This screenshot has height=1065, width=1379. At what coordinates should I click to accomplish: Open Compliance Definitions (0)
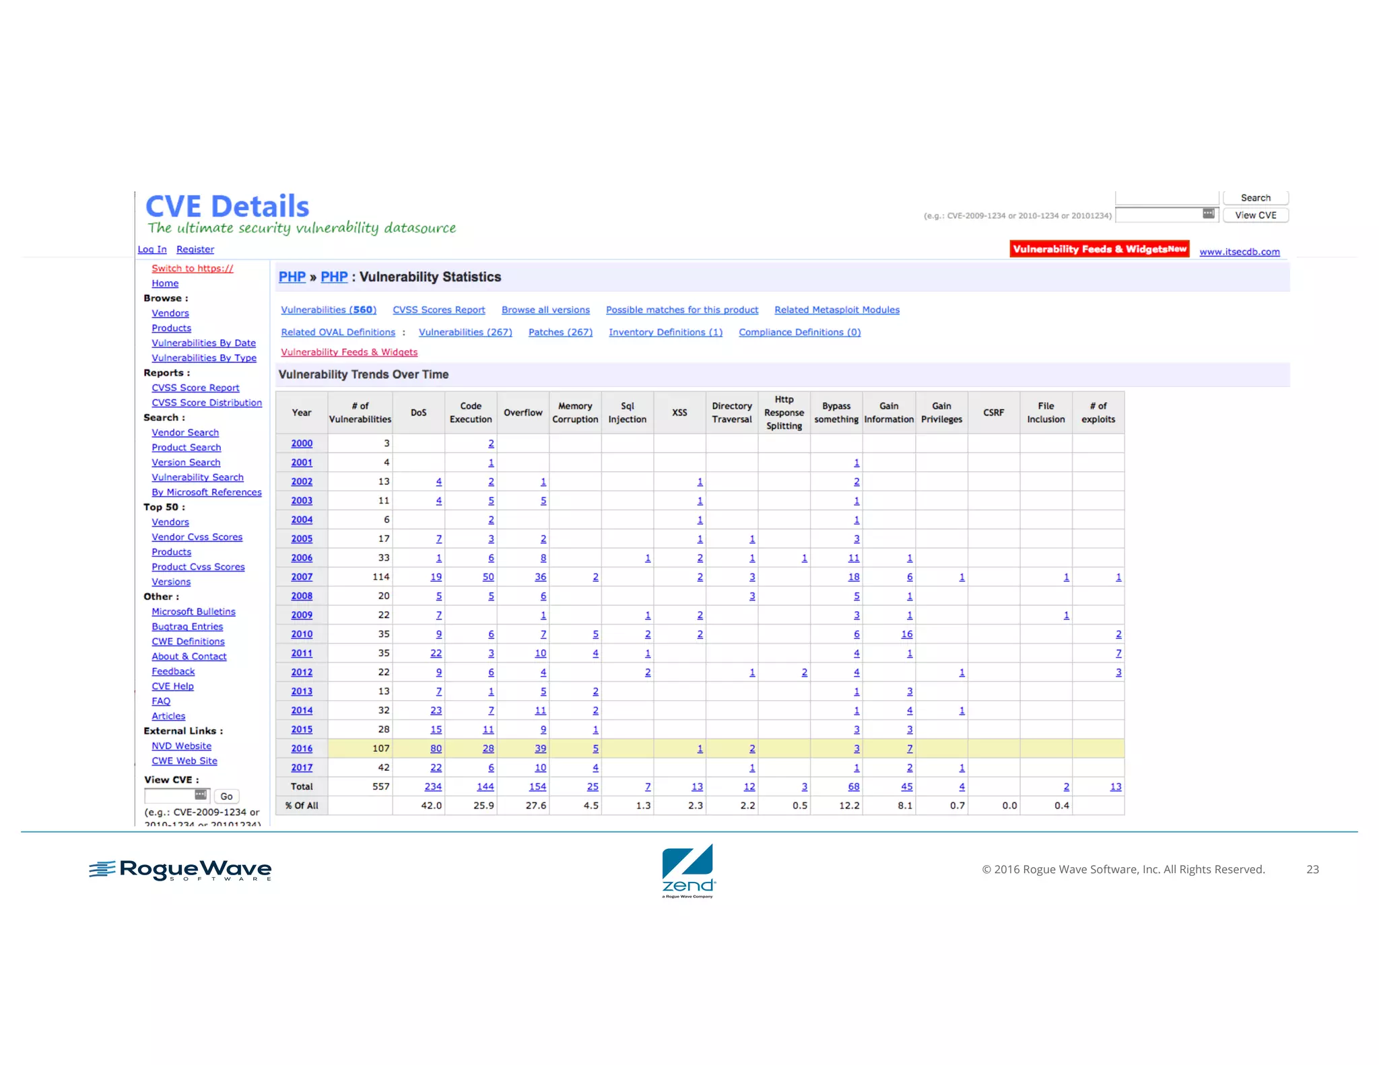point(800,333)
